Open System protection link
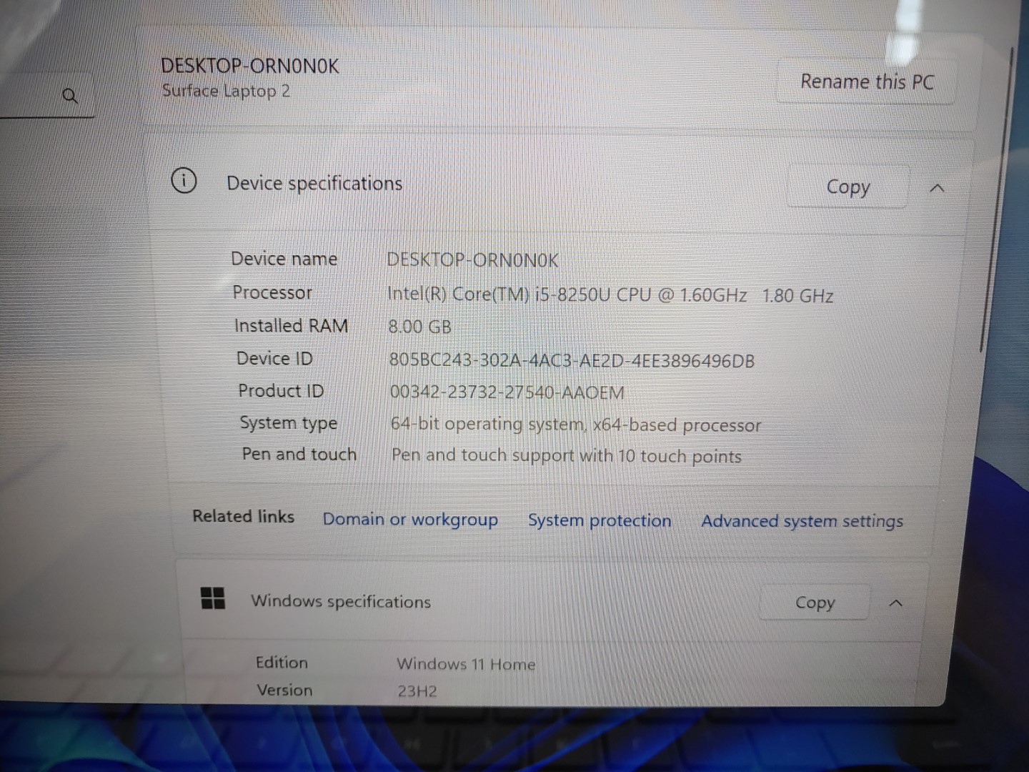Screen dimensions: 1029x772 [x=600, y=520]
